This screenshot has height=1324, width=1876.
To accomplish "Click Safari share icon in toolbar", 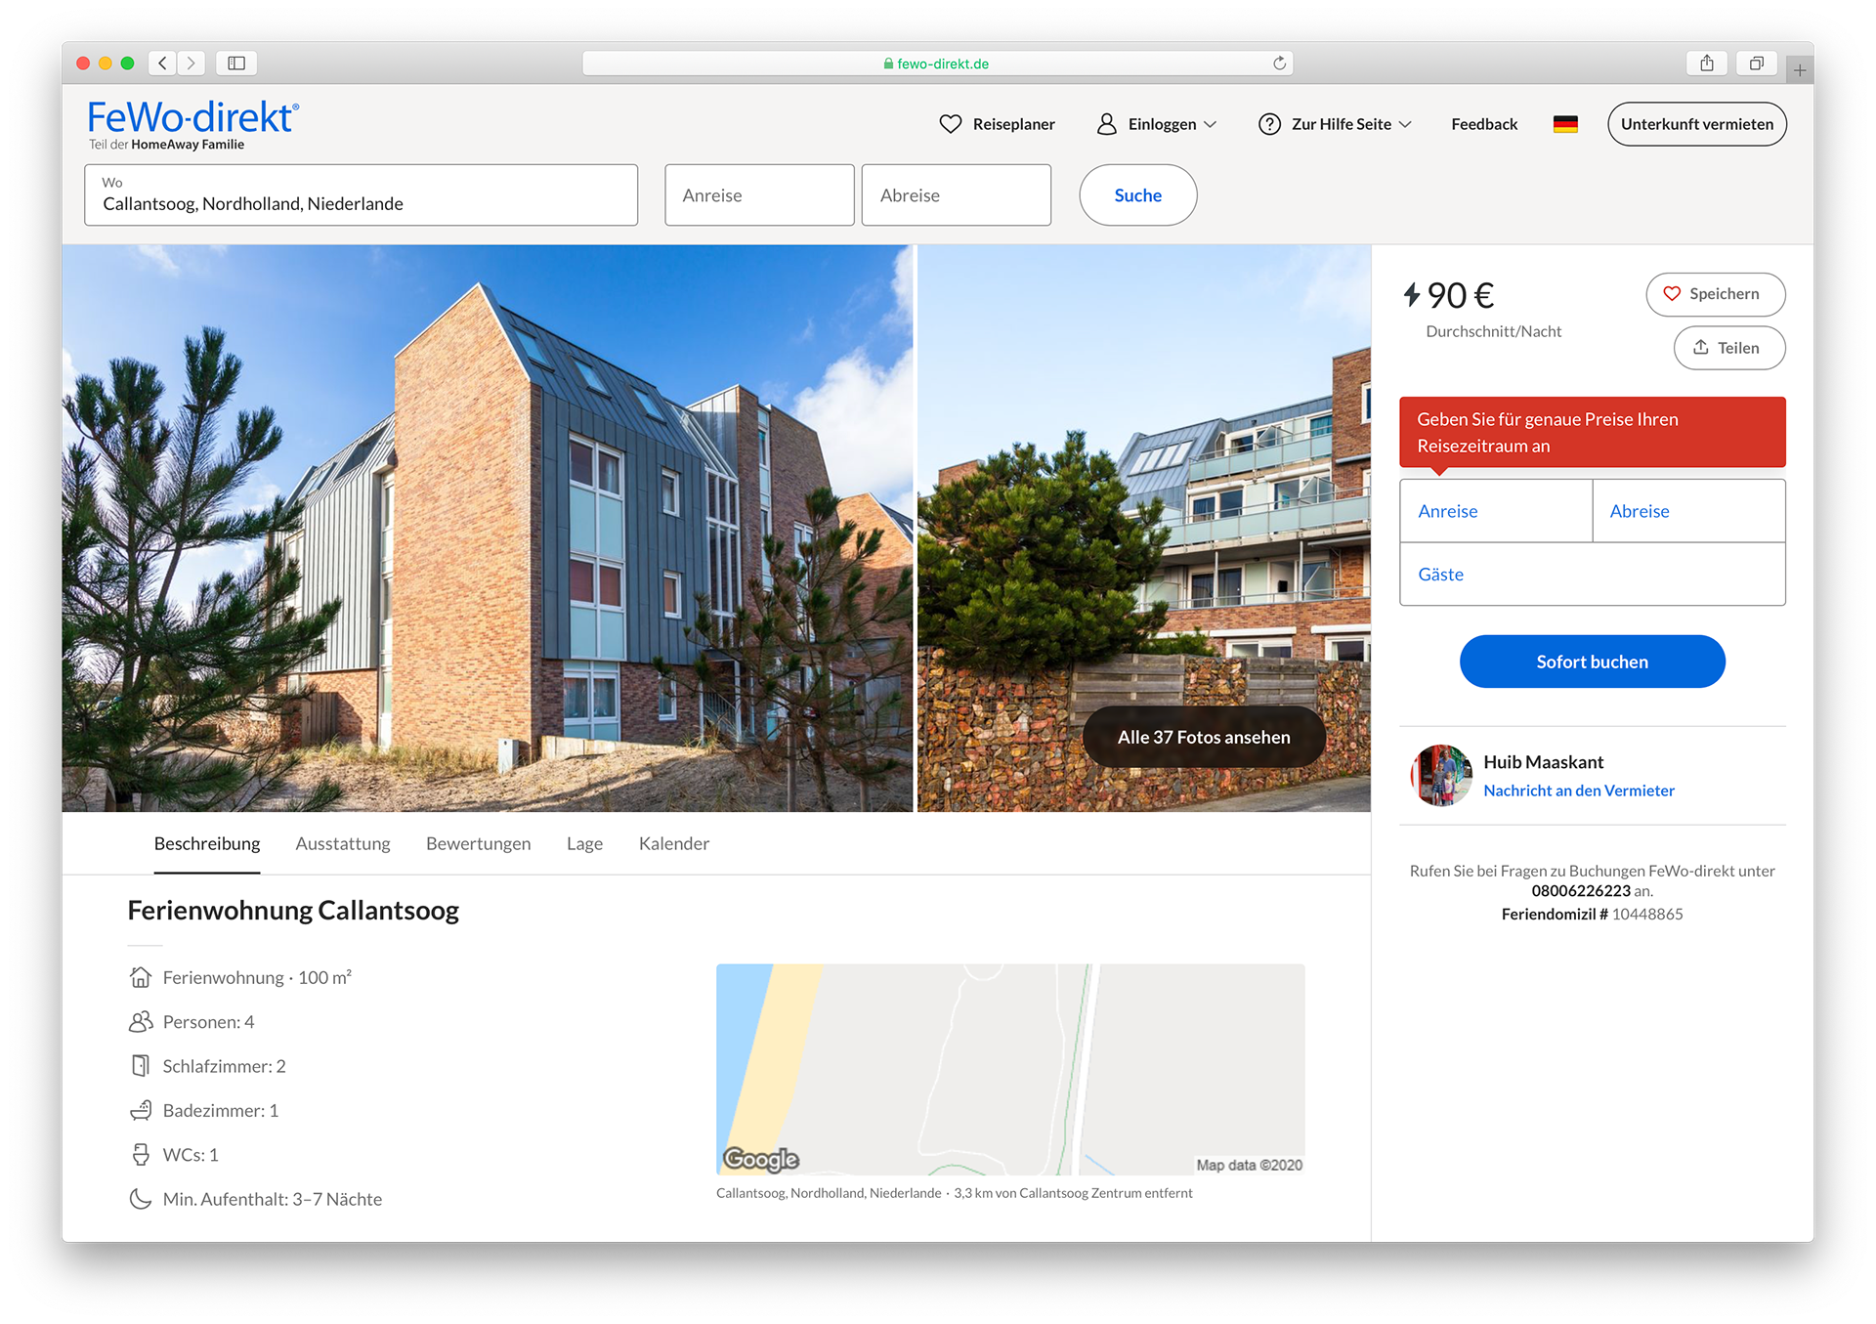I will tap(1706, 64).
